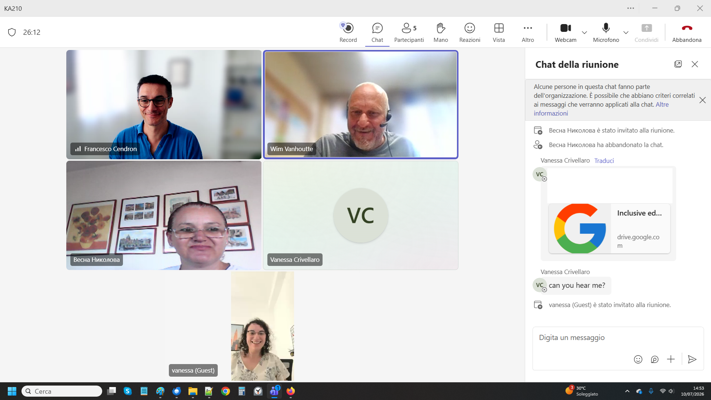The width and height of the screenshot is (711, 400).
Task: Start recording with the Record button
Action: tap(348, 32)
